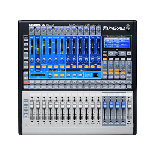Select the FireWire mode button above the left Solo button
This screenshot has height=155, width=155.
26,73
